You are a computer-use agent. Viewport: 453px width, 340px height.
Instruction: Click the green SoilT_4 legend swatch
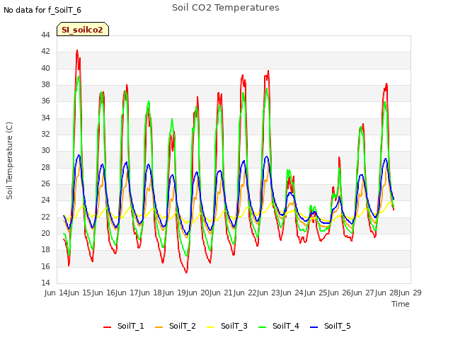coord(263,327)
